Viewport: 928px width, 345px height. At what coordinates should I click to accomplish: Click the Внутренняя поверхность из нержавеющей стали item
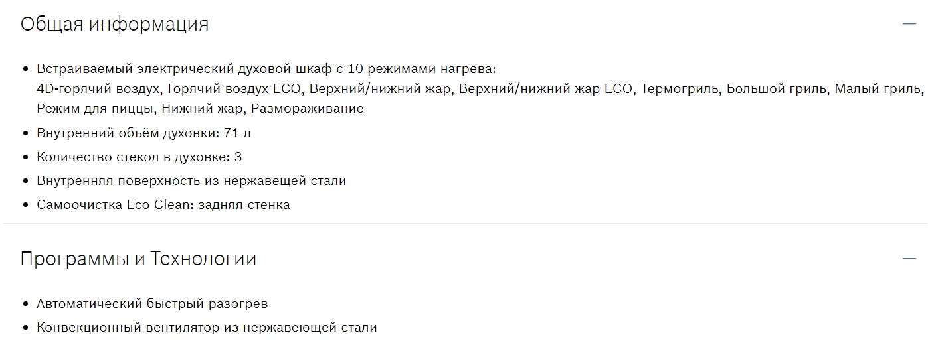(191, 181)
